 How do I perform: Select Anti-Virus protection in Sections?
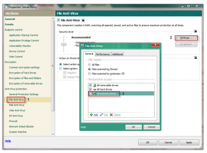tap(16, 89)
